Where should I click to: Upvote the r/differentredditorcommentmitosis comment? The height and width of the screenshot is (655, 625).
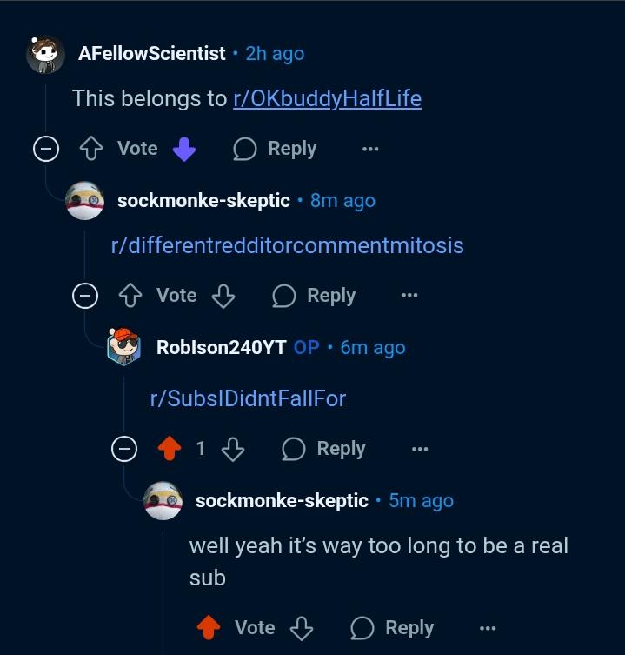coord(130,296)
